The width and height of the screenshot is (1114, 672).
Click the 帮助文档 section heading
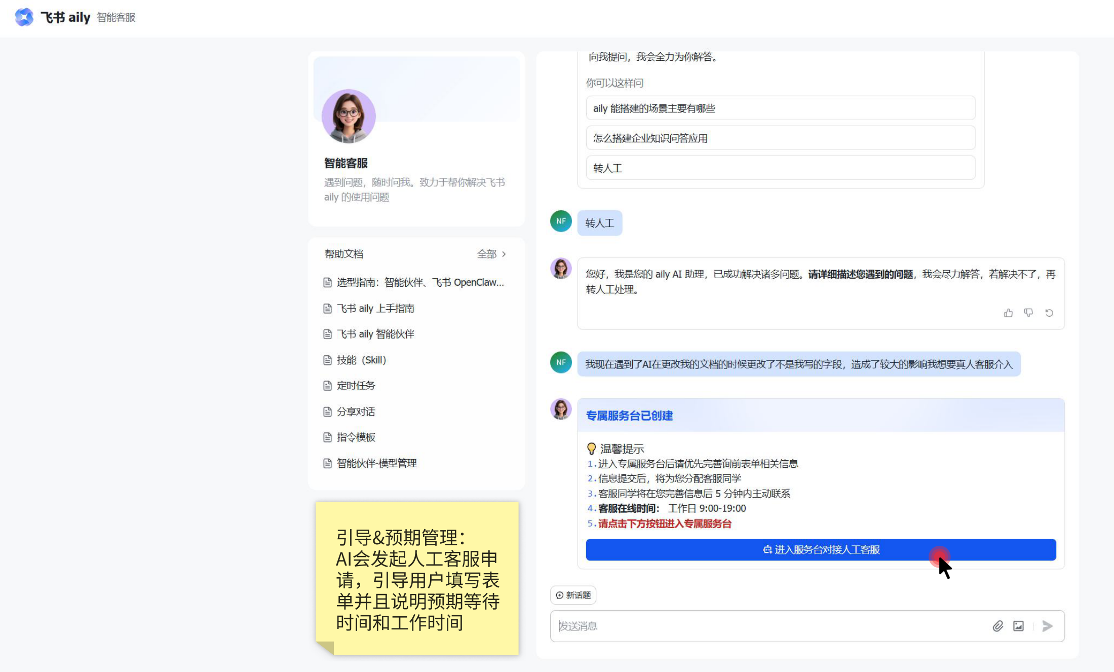pyautogui.click(x=344, y=254)
